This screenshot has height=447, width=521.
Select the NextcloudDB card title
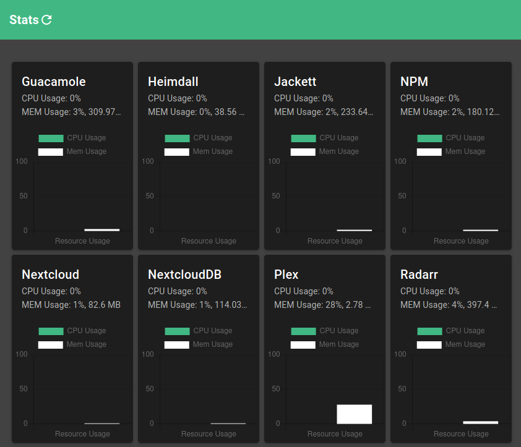click(x=185, y=275)
